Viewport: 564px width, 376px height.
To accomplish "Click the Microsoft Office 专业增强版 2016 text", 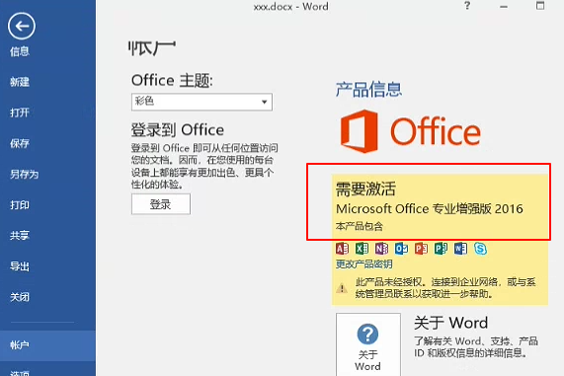I will [x=429, y=209].
